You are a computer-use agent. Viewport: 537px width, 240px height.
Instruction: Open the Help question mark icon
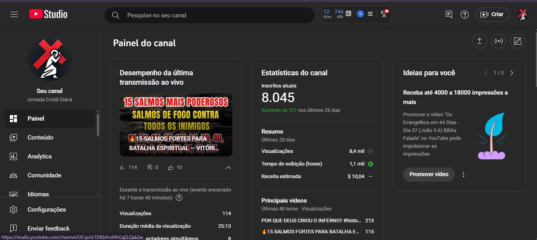point(465,15)
